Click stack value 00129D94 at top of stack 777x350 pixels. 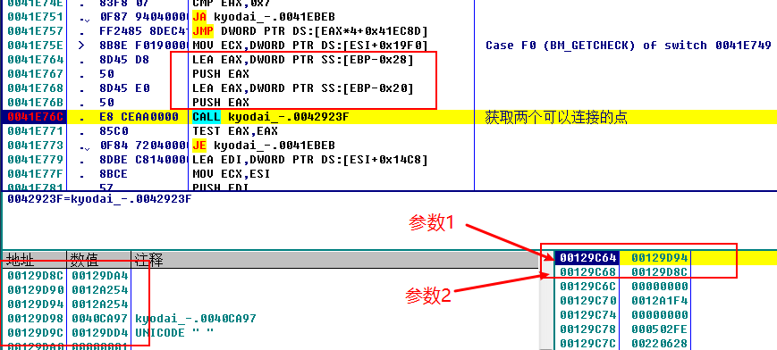click(660, 257)
